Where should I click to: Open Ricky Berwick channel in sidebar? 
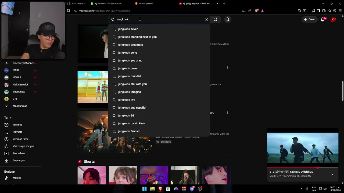coord(20,84)
